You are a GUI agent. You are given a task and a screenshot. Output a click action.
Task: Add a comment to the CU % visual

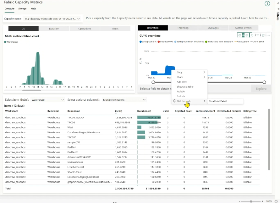click(247, 35)
